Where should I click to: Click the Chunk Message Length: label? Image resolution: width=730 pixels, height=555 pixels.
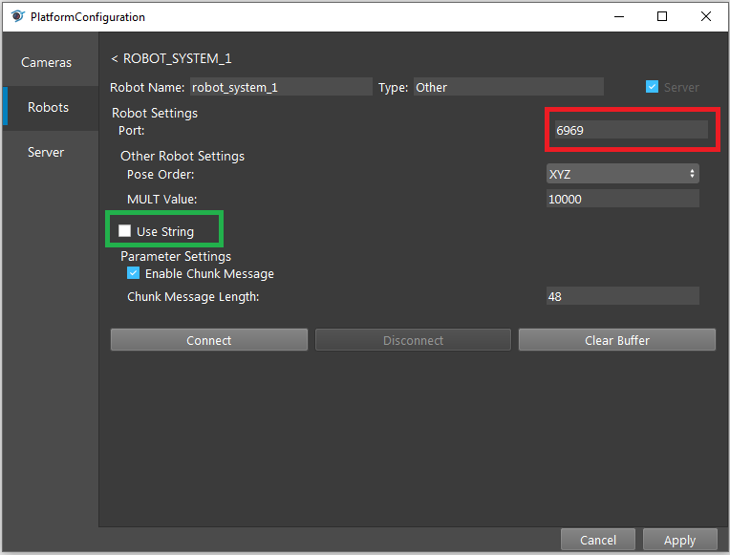click(193, 296)
